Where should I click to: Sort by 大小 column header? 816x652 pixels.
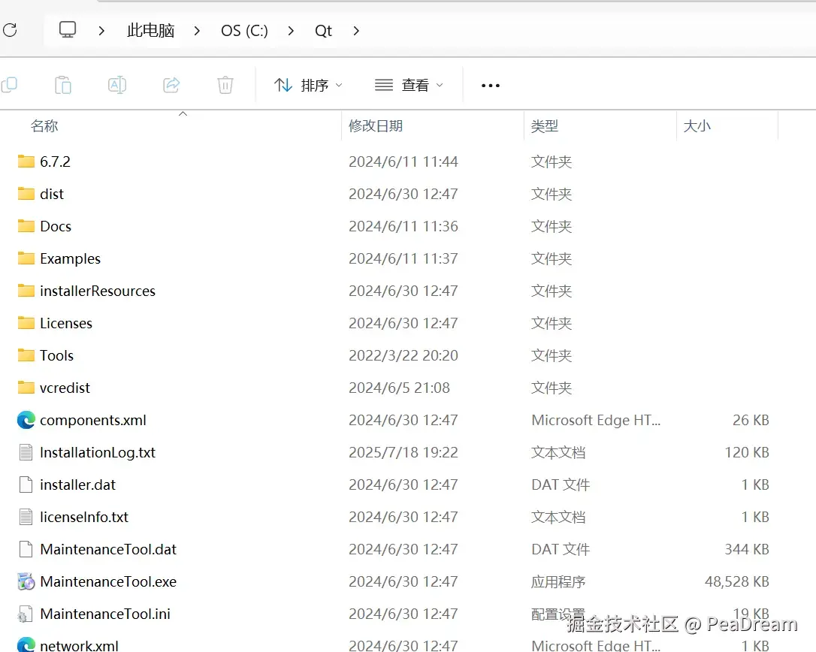[x=697, y=126]
